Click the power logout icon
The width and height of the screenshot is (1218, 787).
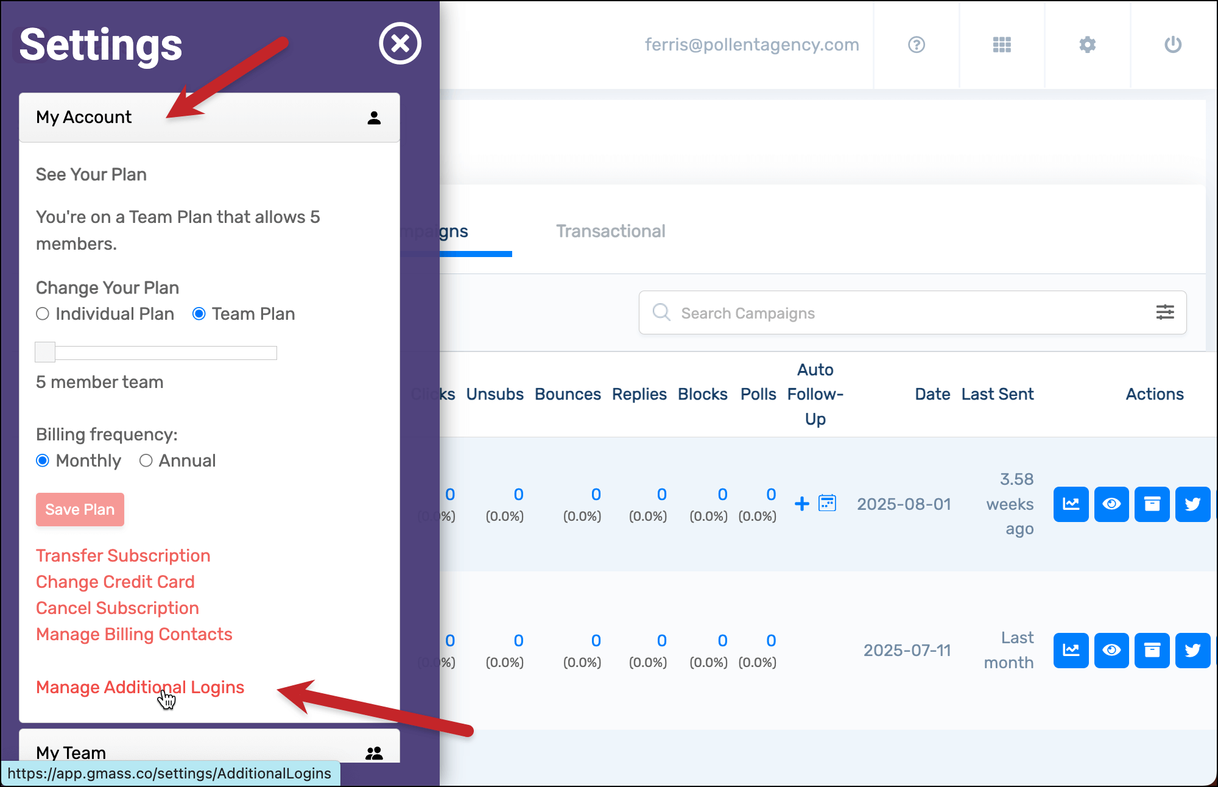pos(1172,44)
